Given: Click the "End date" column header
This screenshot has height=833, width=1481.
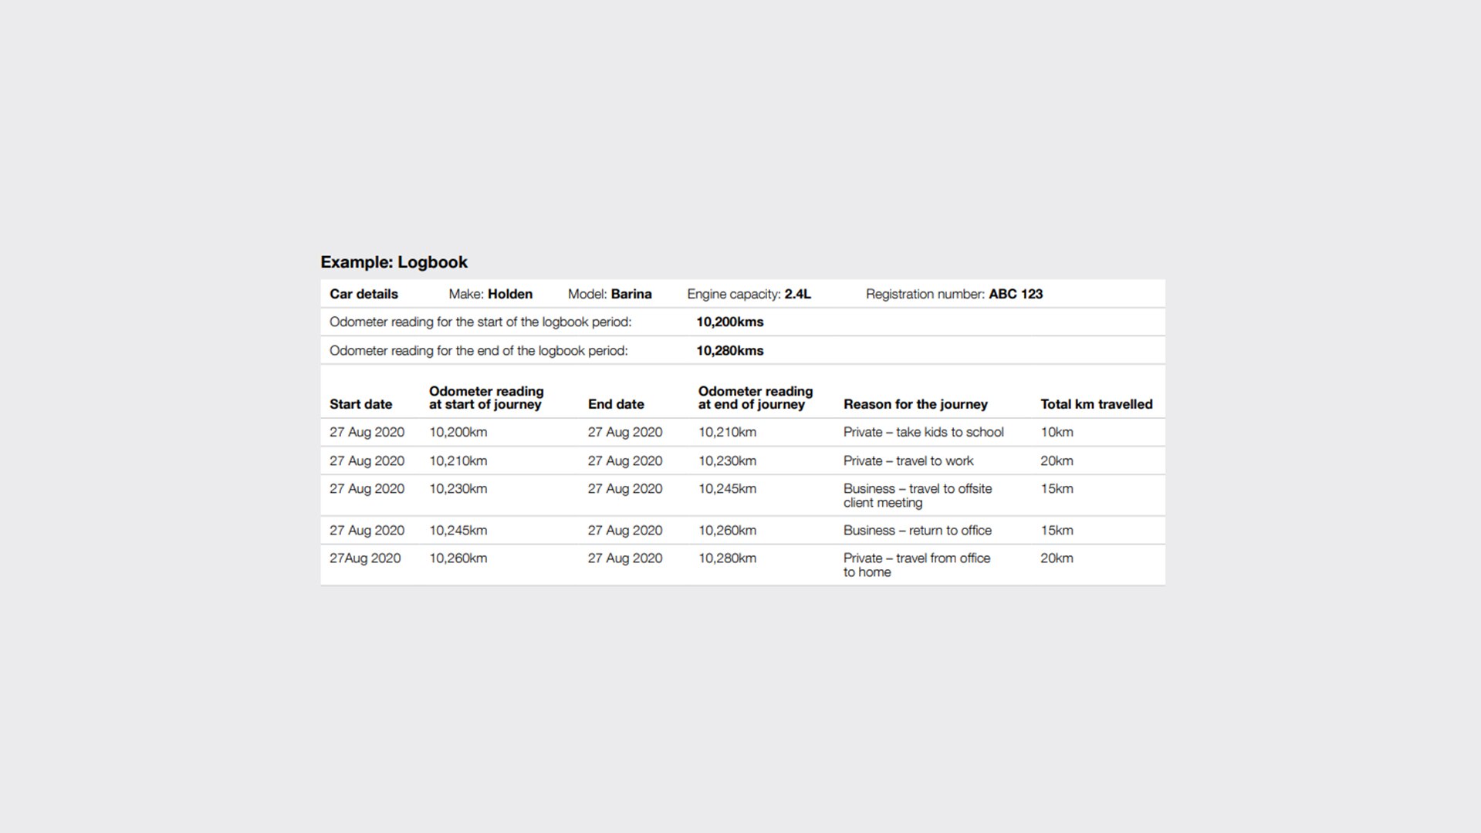Looking at the screenshot, I should tap(615, 404).
